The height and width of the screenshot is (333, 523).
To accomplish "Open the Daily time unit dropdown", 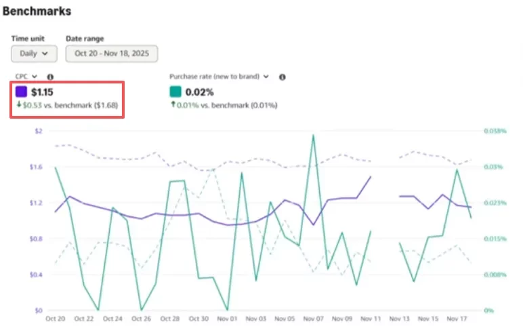I will point(34,53).
